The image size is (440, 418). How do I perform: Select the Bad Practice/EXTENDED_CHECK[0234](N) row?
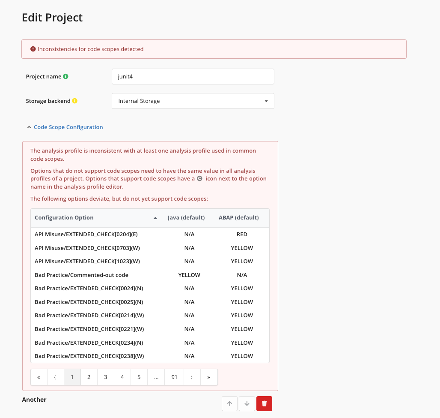[150, 343]
